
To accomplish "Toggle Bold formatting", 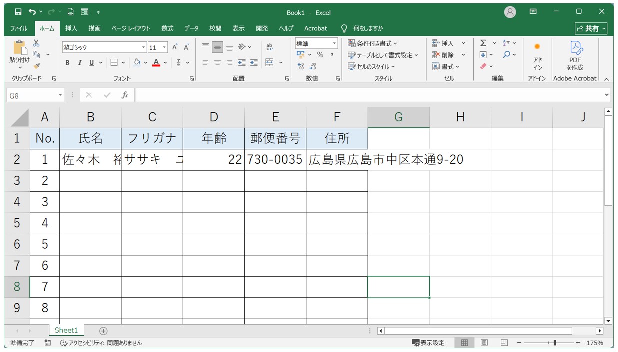I will pyautogui.click(x=67, y=63).
